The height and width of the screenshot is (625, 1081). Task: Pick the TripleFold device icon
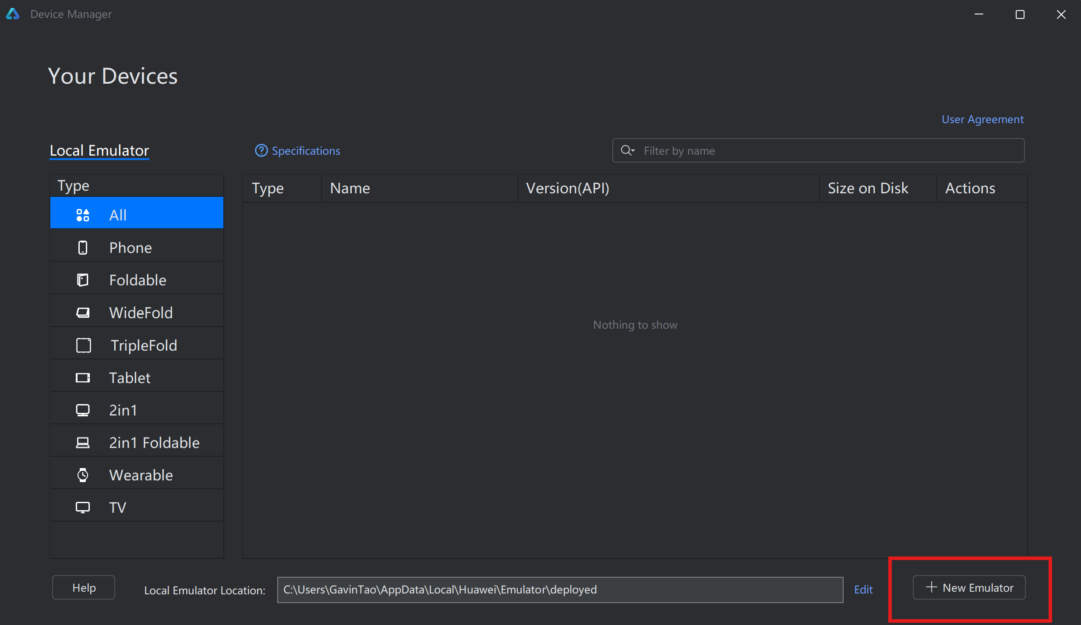pyautogui.click(x=83, y=345)
